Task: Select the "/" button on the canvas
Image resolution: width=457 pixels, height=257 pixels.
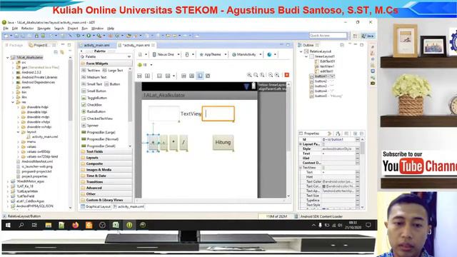Action: 184,143
